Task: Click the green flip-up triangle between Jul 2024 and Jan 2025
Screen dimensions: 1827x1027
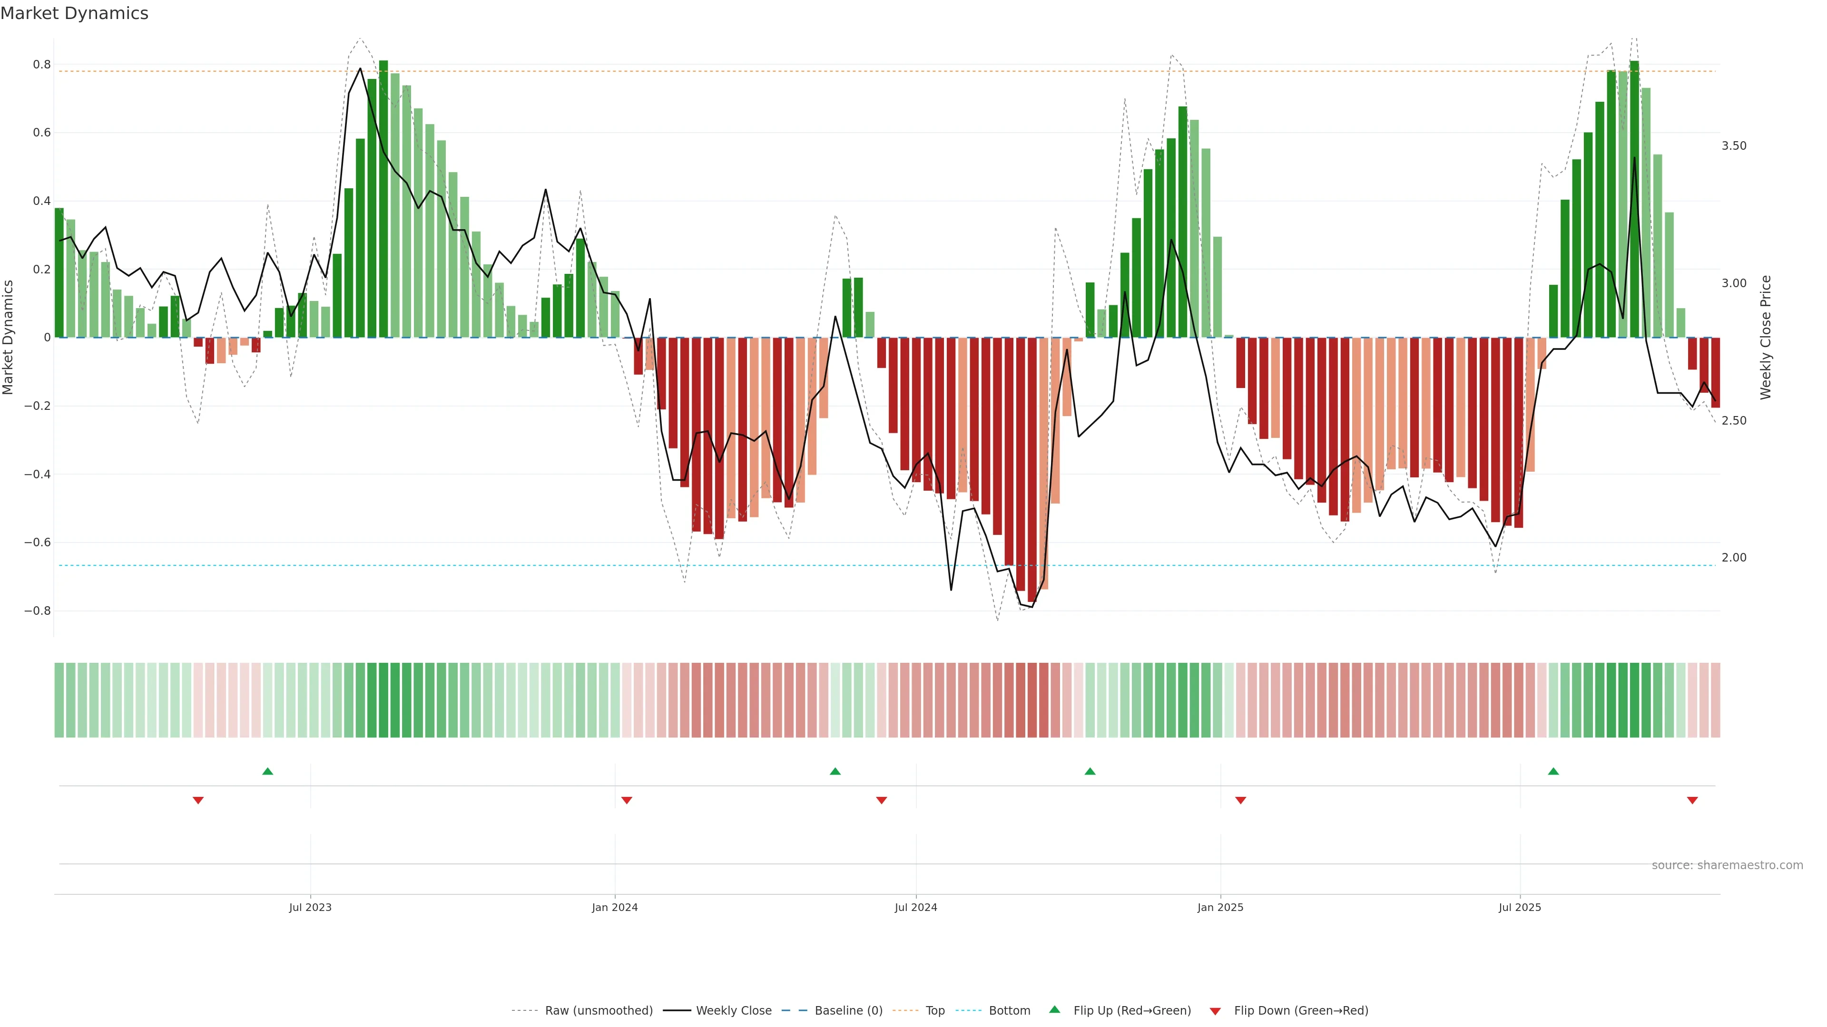Action: coord(1090,771)
